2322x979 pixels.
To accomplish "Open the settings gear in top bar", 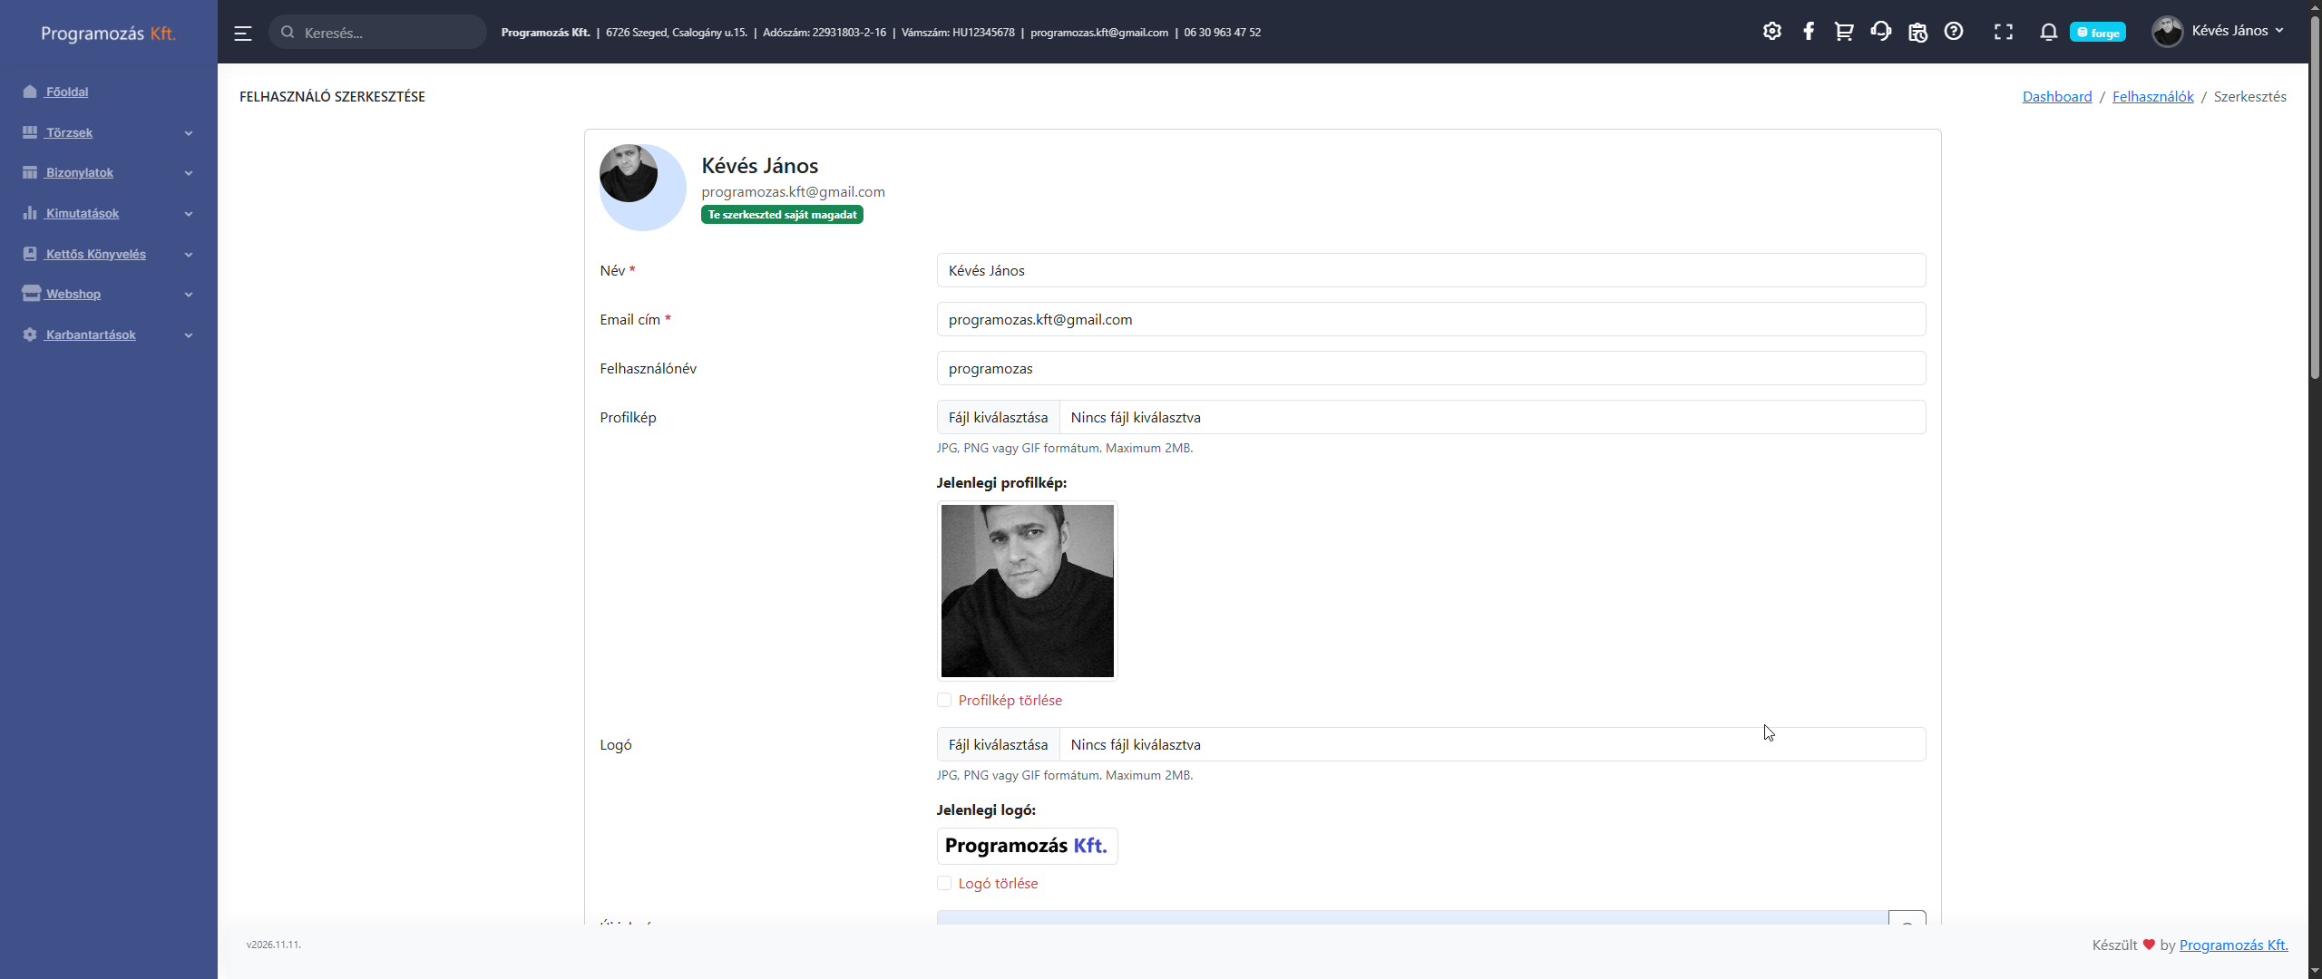I will (x=1771, y=32).
